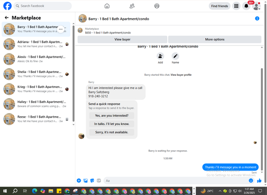267x195 pixels.
Task: Click the chat list scroll-down arrow
Action: [x=74, y=125]
